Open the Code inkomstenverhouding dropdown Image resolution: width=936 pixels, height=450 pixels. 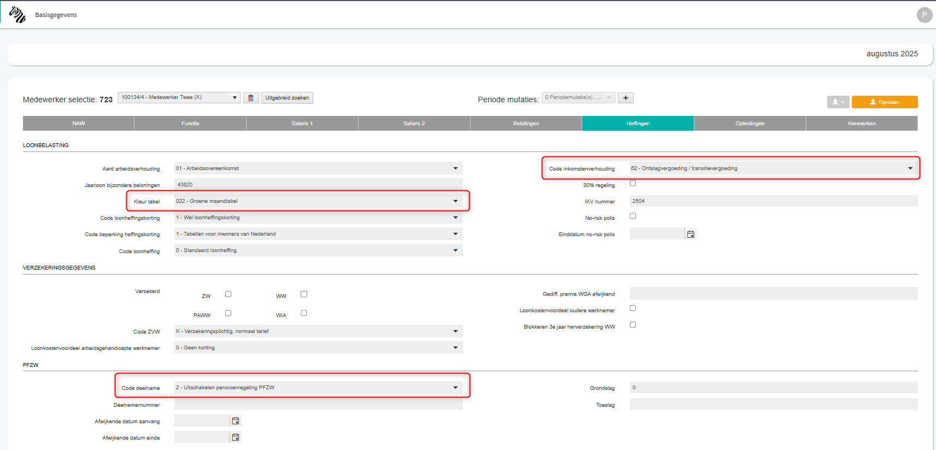click(x=772, y=168)
